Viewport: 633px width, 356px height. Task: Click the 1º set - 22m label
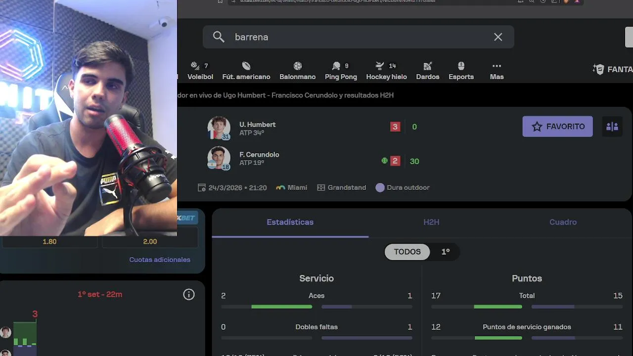tap(100, 295)
